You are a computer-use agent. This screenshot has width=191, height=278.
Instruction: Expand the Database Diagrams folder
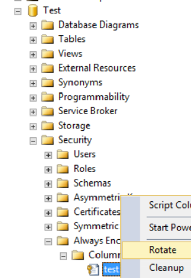tap(33, 26)
